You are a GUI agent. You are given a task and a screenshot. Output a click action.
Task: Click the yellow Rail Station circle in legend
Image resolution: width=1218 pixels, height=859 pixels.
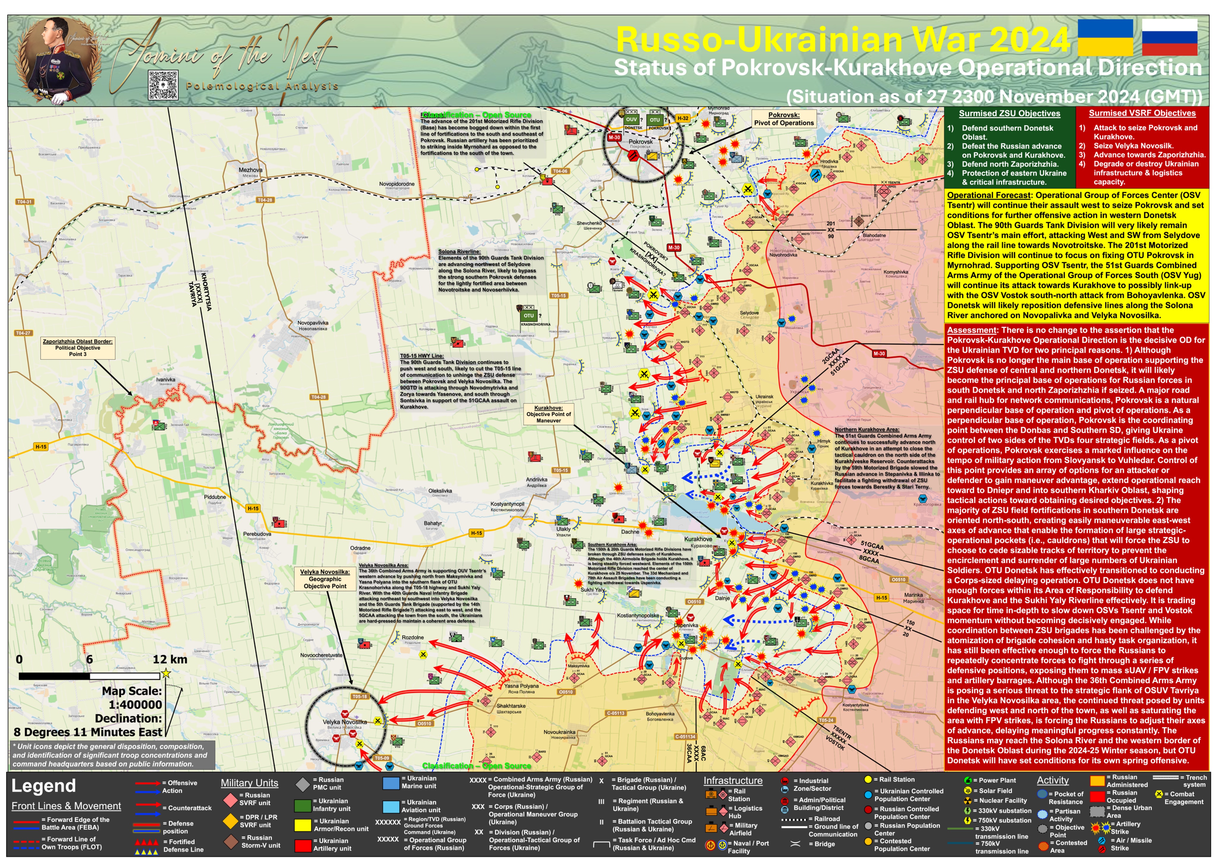coord(868,779)
